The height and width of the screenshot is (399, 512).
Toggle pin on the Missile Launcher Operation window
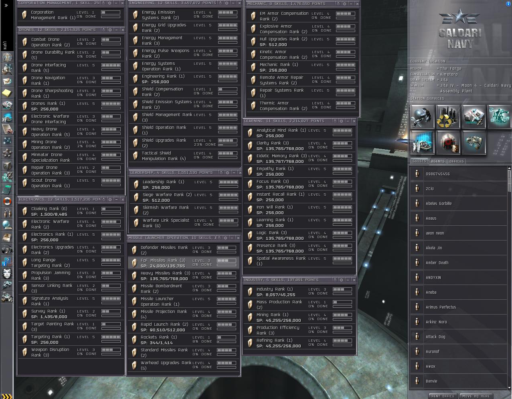tap(225, 238)
